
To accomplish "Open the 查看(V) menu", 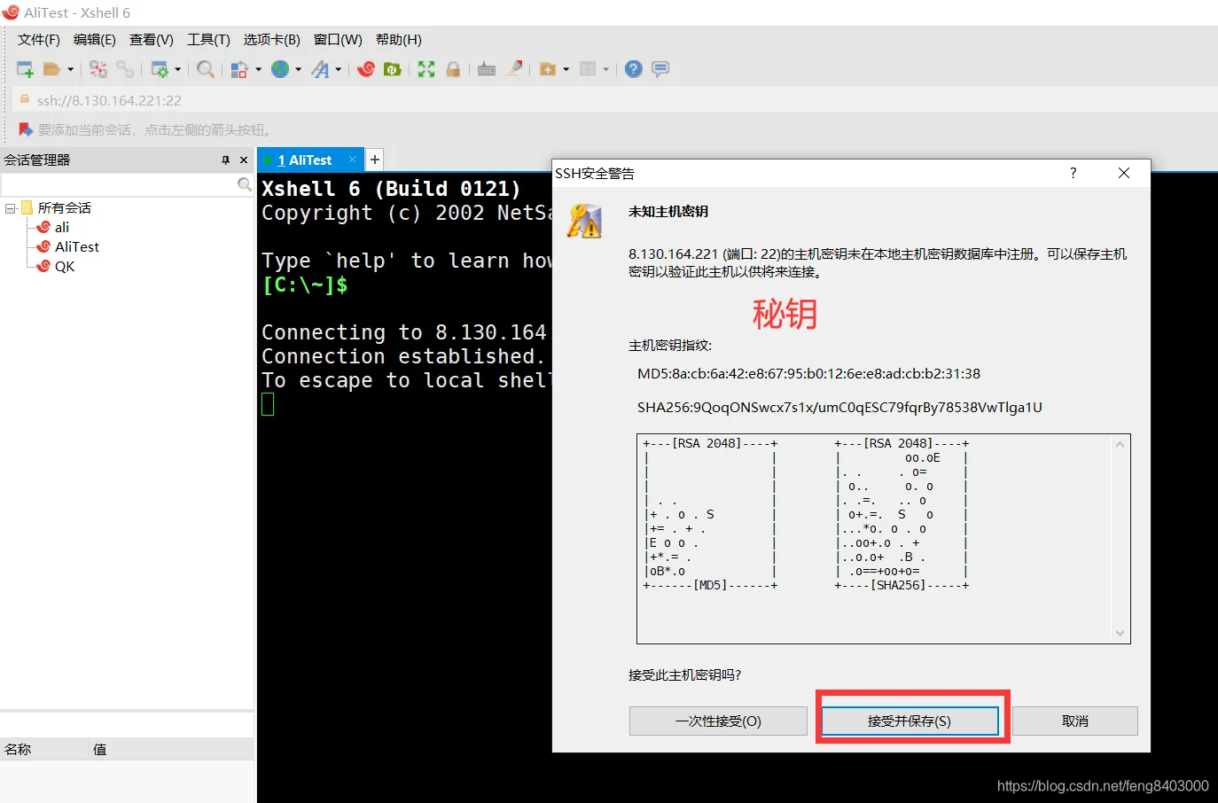I will (x=152, y=40).
